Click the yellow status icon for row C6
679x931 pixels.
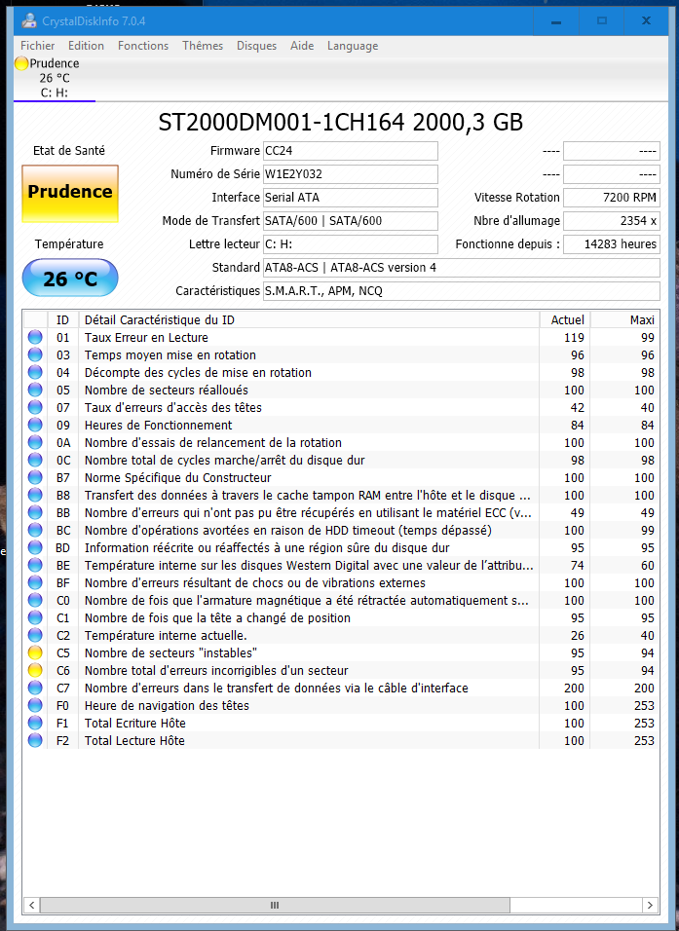click(35, 671)
